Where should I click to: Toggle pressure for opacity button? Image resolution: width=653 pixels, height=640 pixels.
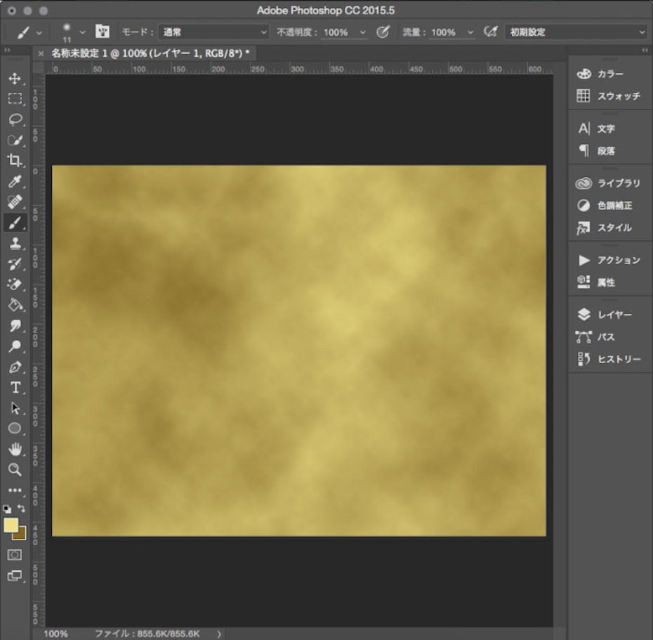pos(383,32)
